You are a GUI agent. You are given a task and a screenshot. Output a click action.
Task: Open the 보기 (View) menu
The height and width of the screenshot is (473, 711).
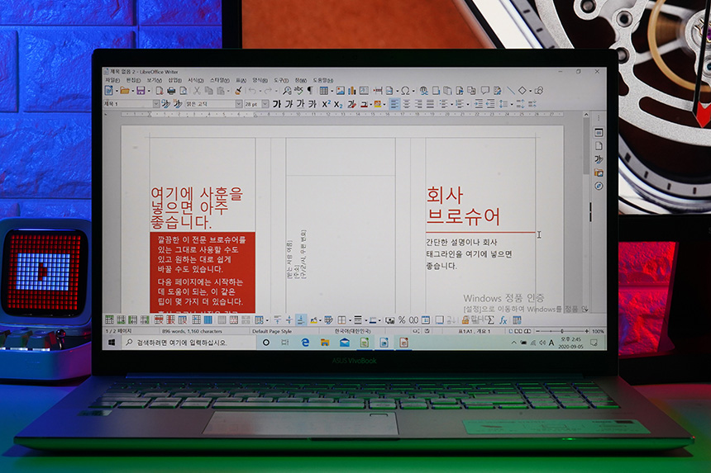pyautogui.click(x=154, y=80)
